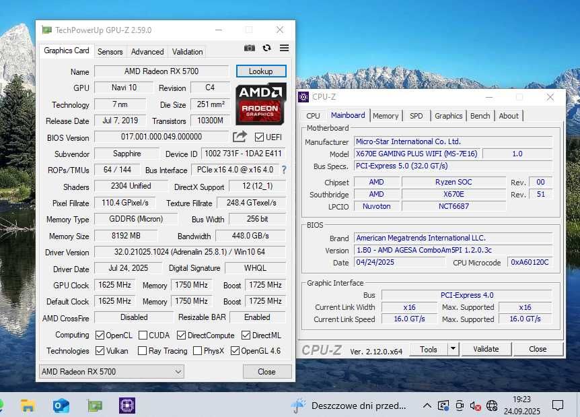Image resolution: width=580 pixels, height=417 pixels.
Task: Click the Meet Now camera tray icon
Action: [460, 406]
